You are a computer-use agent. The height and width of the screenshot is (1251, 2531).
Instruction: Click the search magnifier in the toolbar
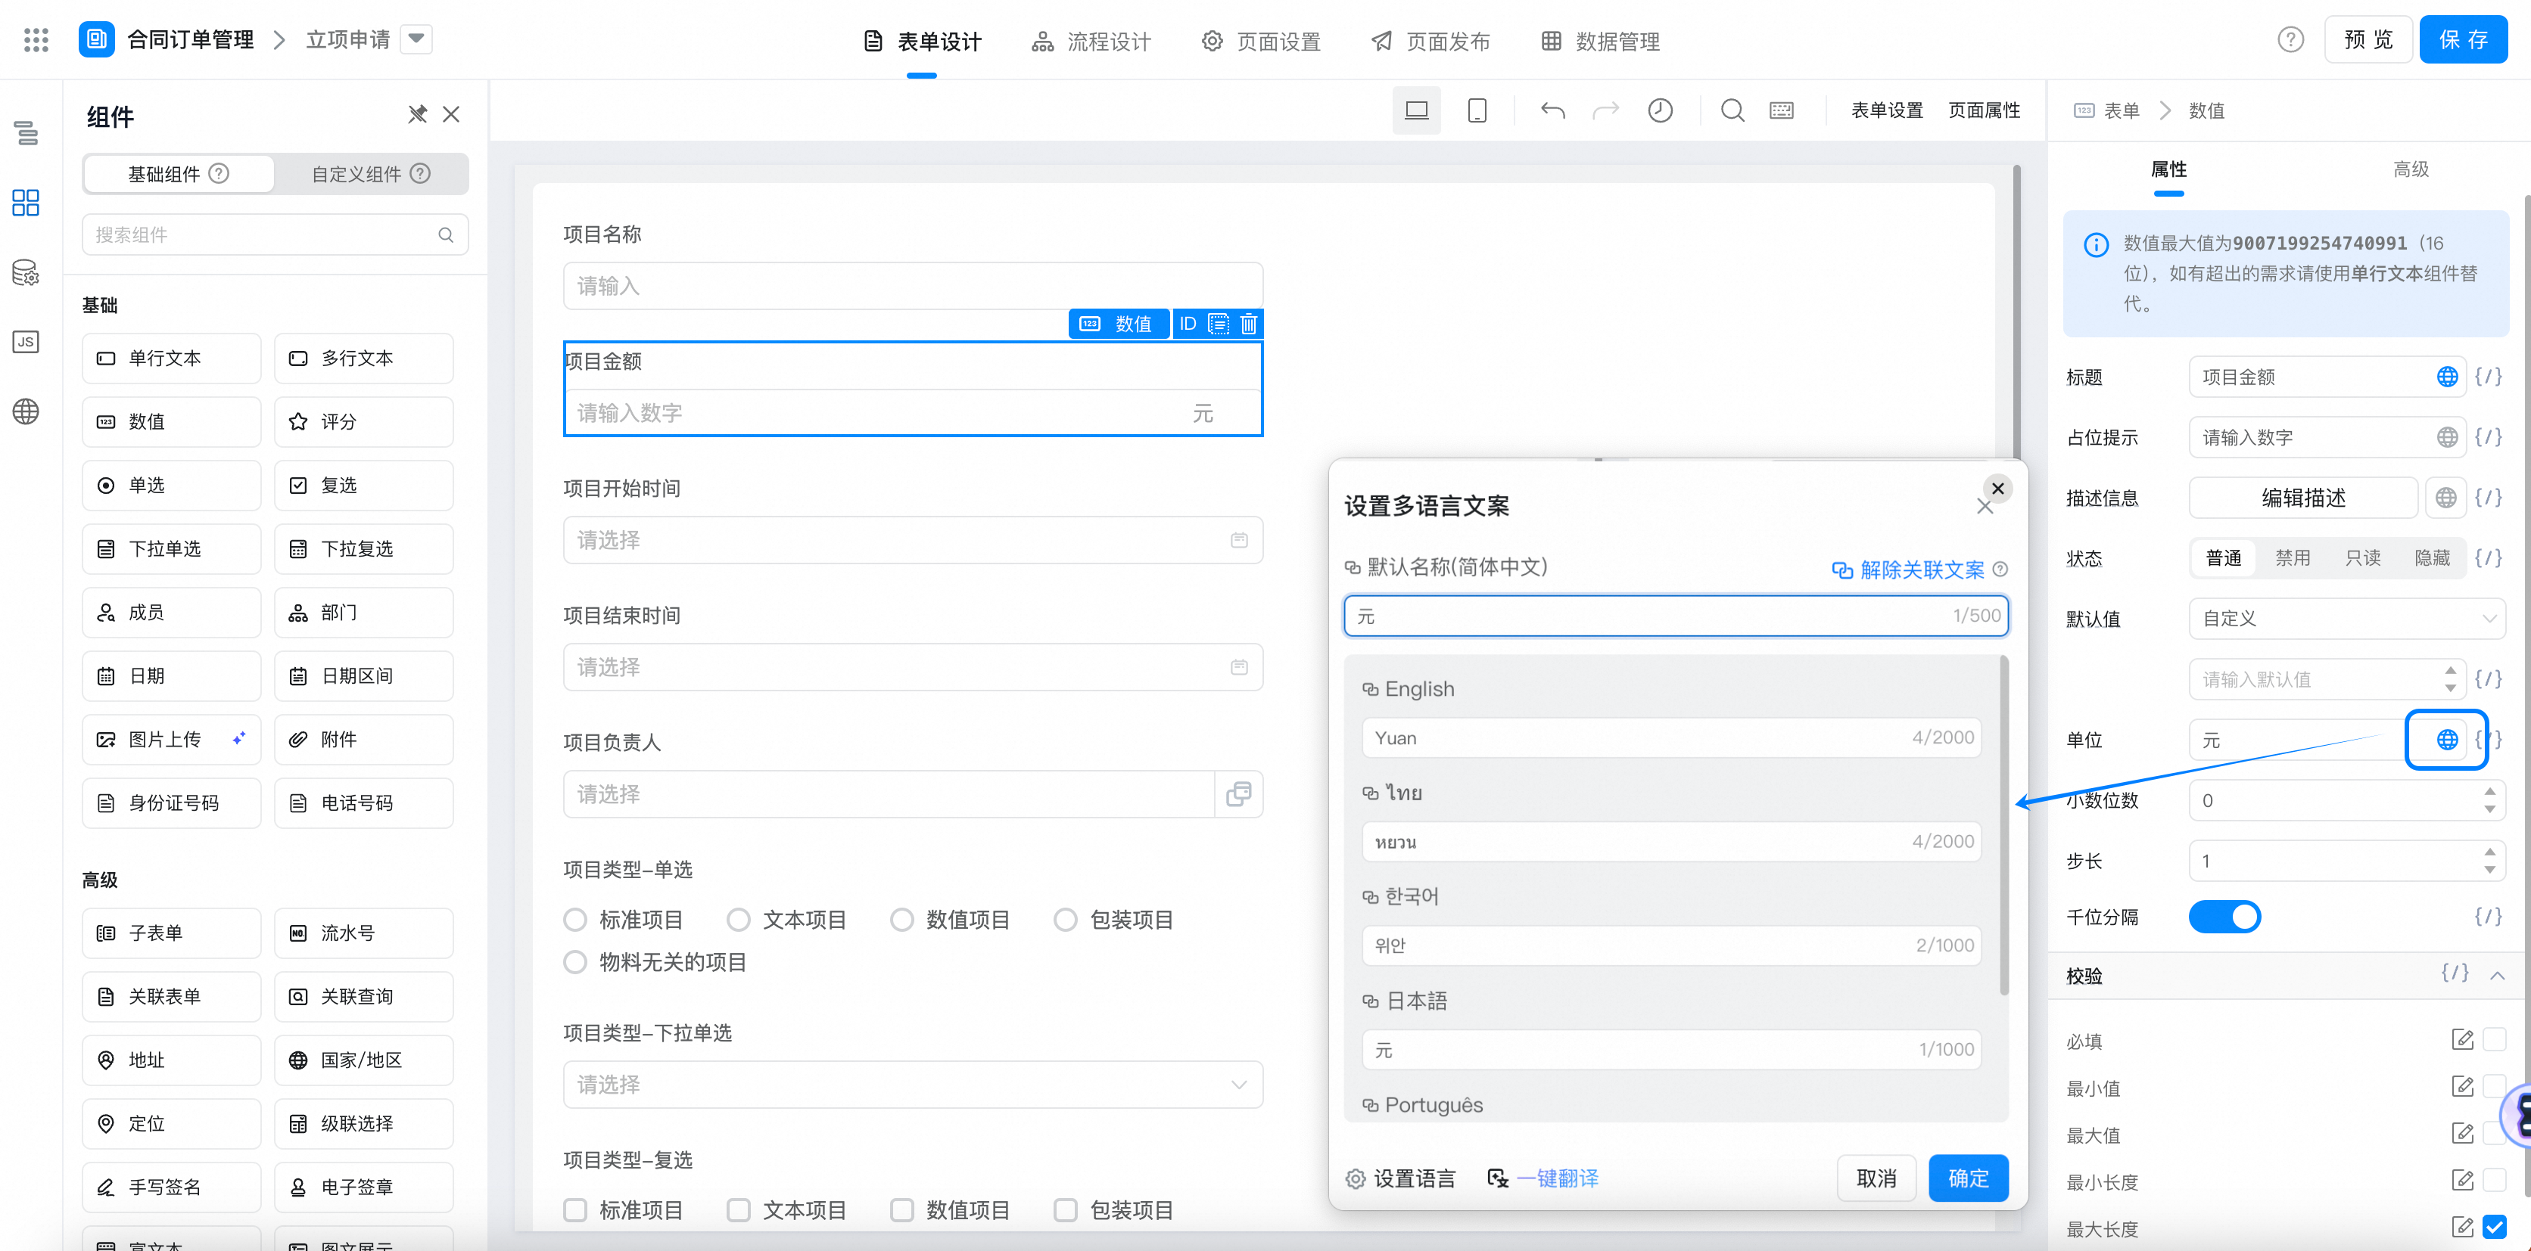[1732, 110]
